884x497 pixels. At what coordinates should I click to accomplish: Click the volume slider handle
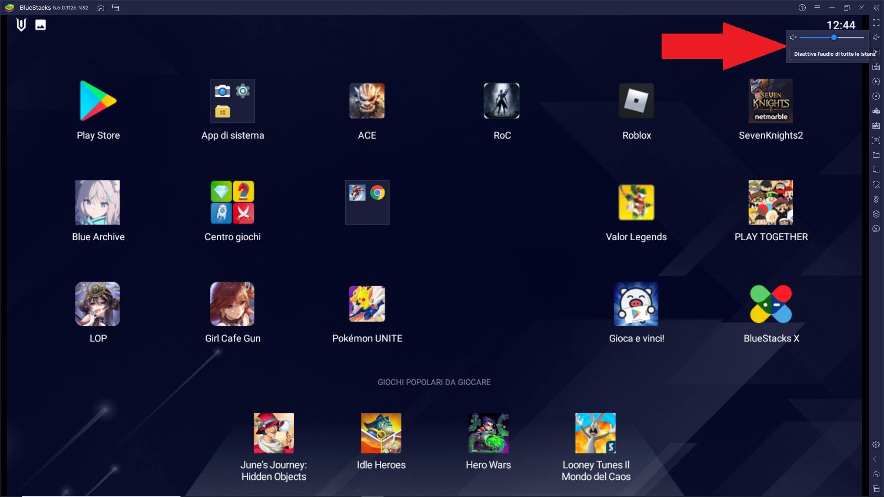(834, 37)
